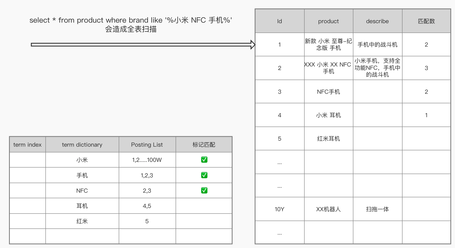Click the 红米耳机 product cell
This screenshot has height=248, width=455.
329,138
